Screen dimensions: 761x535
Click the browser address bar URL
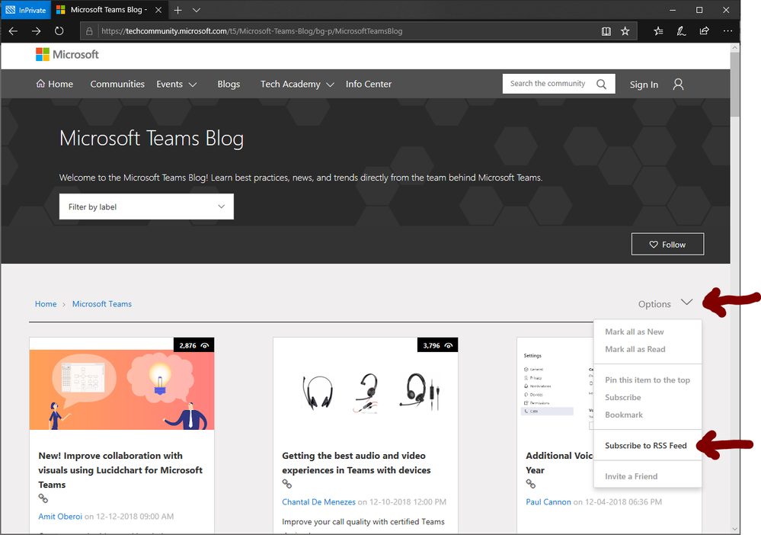pyautogui.click(x=252, y=31)
